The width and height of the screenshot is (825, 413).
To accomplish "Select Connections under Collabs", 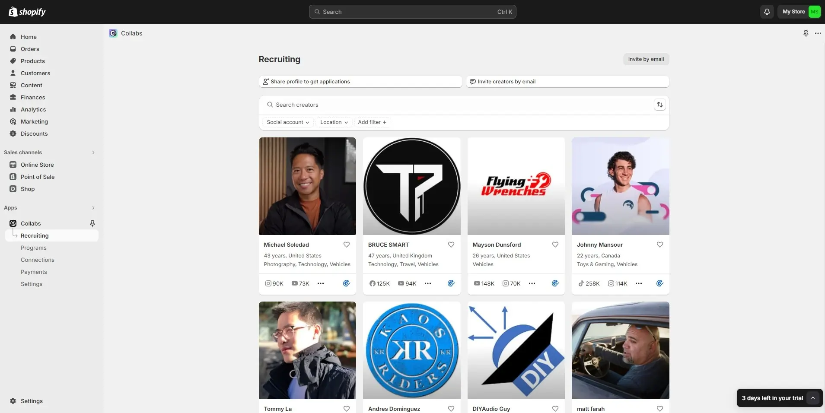I will pos(38,260).
